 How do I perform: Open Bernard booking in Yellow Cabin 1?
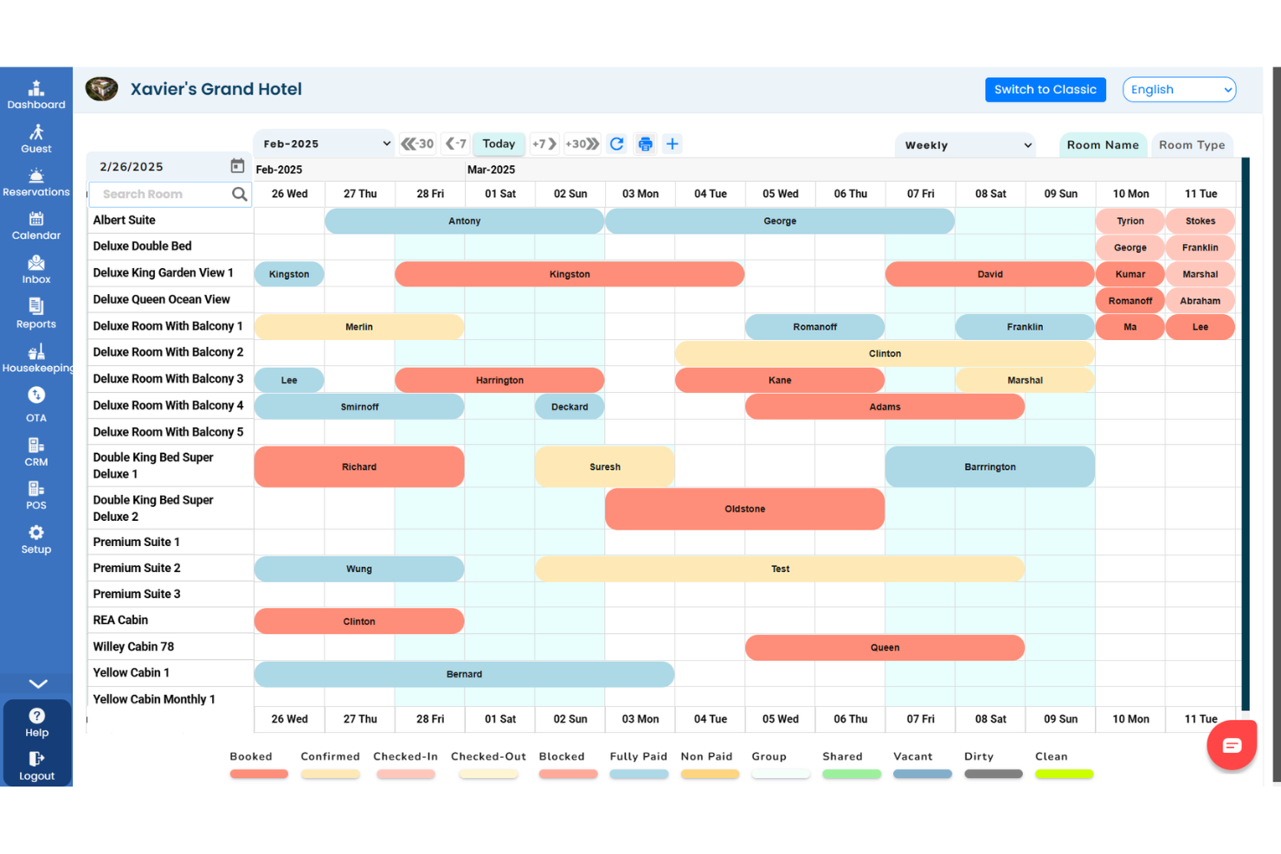pyautogui.click(x=464, y=674)
